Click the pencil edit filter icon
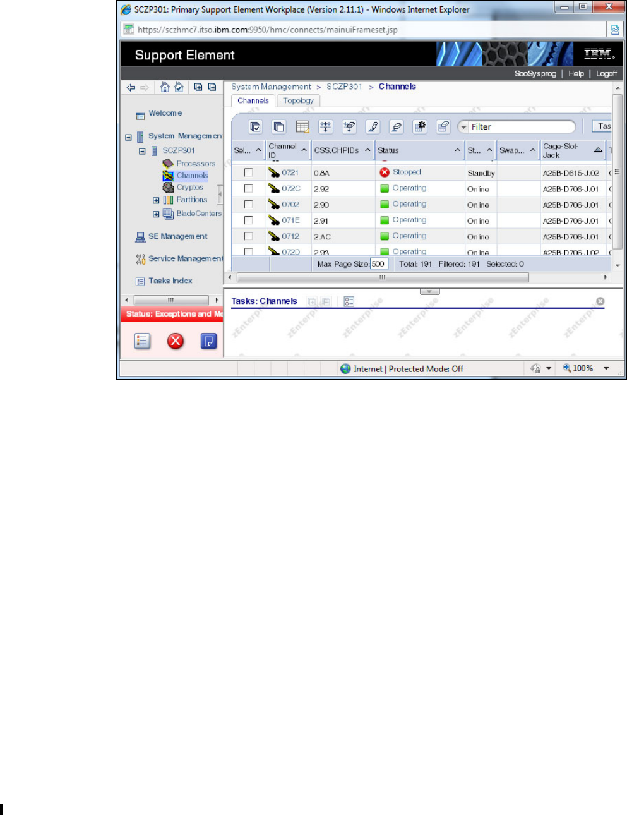This screenshot has width=627, height=815. (373, 127)
